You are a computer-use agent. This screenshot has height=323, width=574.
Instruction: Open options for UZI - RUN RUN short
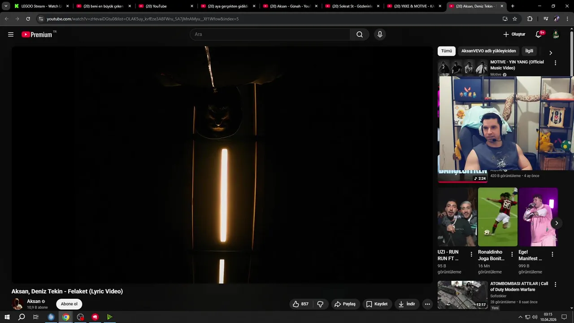[471, 254]
